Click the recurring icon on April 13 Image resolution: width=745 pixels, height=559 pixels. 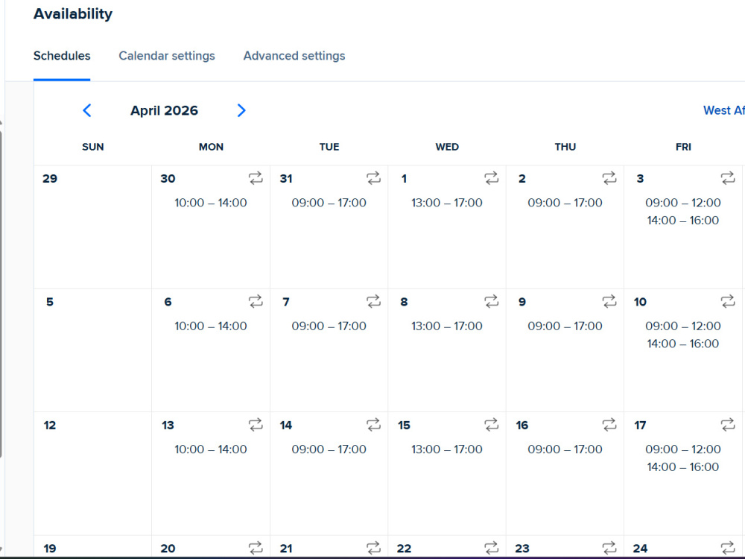(256, 425)
